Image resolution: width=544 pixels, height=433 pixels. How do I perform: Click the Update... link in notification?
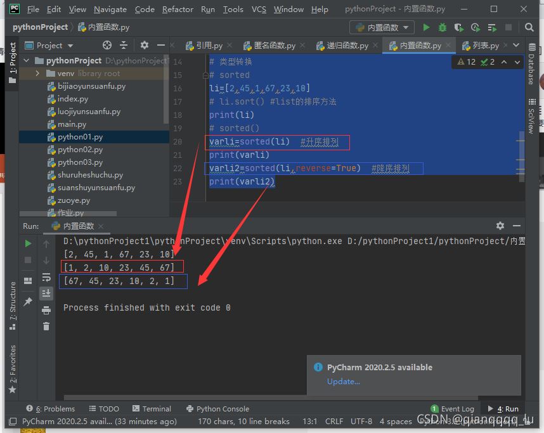[343, 381]
